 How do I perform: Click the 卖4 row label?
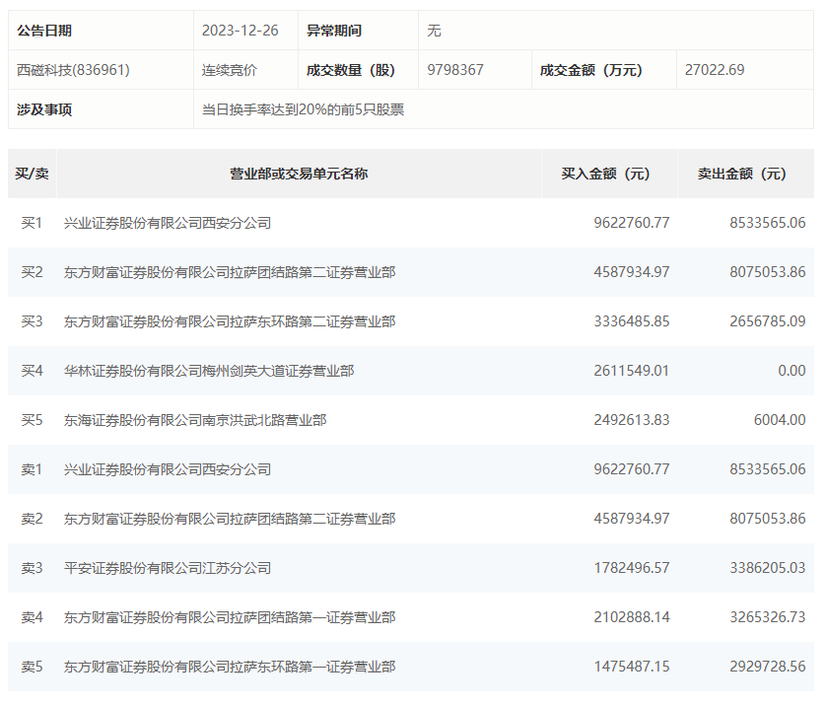(x=32, y=617)
